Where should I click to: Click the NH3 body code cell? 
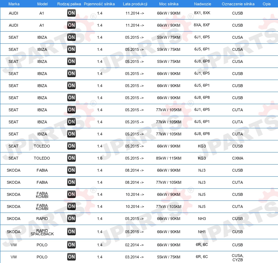[x=202, y=219]
